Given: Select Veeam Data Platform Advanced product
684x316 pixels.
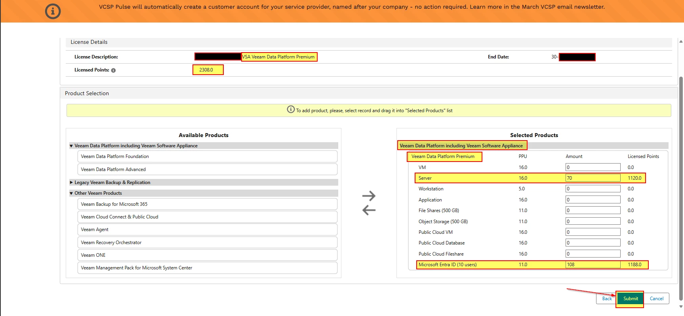Looking at the screenshot, I should click(208, 169).
